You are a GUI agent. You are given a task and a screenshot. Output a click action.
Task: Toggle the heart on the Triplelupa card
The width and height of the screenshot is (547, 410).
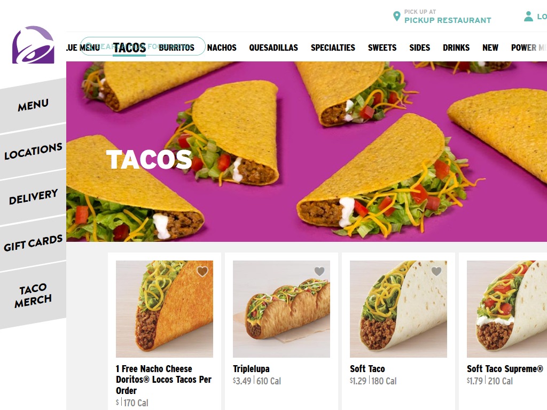point(319,271)
